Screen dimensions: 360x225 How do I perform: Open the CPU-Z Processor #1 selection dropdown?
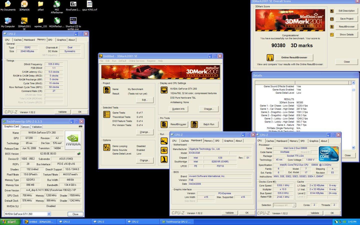point(294,205)
